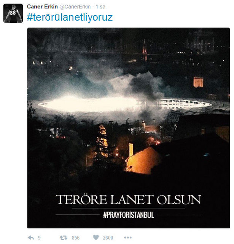Viewport: 234px width, 244px height.
Task: Click the display name Caner Erkin
Action: tap(42, 7)
